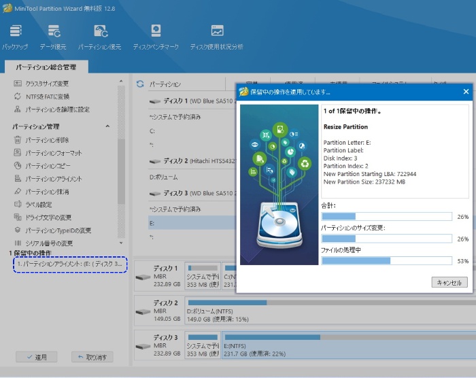Click the ドライブ文字の変更 icon
Screen dimensions: 476x378
pyautogui.click(x=18, y=217)
